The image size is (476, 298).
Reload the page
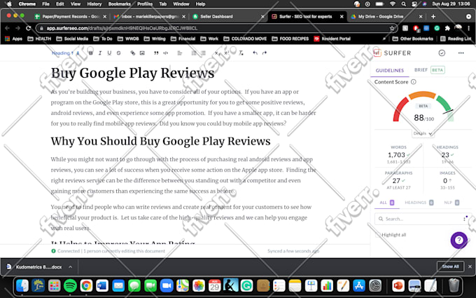28,28
